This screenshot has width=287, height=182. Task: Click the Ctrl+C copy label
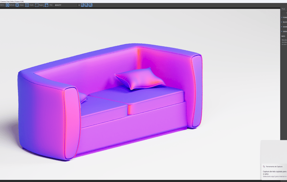click(2, 5)
